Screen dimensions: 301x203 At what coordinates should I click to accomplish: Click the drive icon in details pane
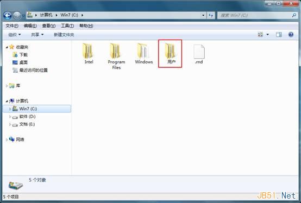pyautogui.click(x=16, y=186)
